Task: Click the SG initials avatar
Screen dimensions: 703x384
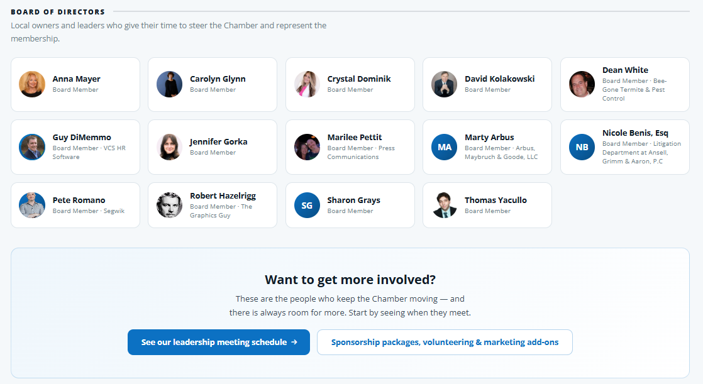Action: coord(307,206)
